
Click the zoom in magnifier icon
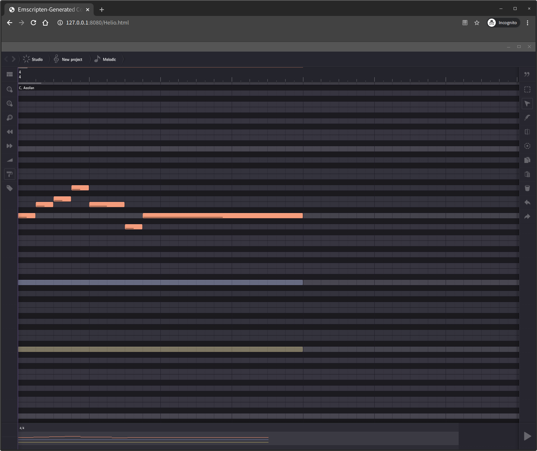(x=10, y=104)
